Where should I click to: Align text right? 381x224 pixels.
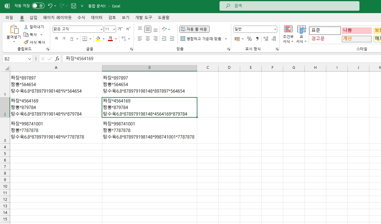[156, 39]
